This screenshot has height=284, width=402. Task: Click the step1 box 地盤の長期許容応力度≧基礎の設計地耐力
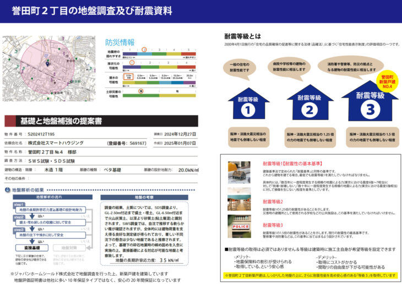tap(51, 210)
